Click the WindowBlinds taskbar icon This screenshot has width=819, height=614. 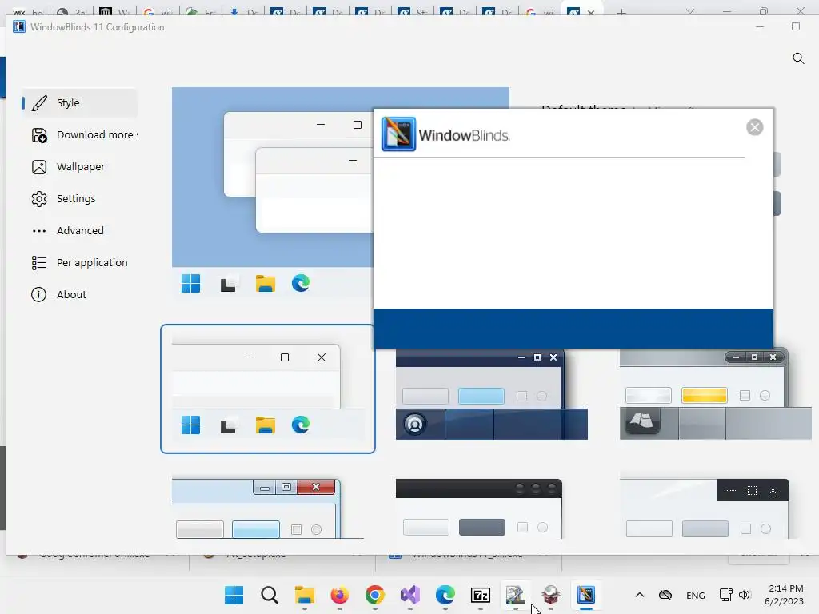(x=586, y=595)
